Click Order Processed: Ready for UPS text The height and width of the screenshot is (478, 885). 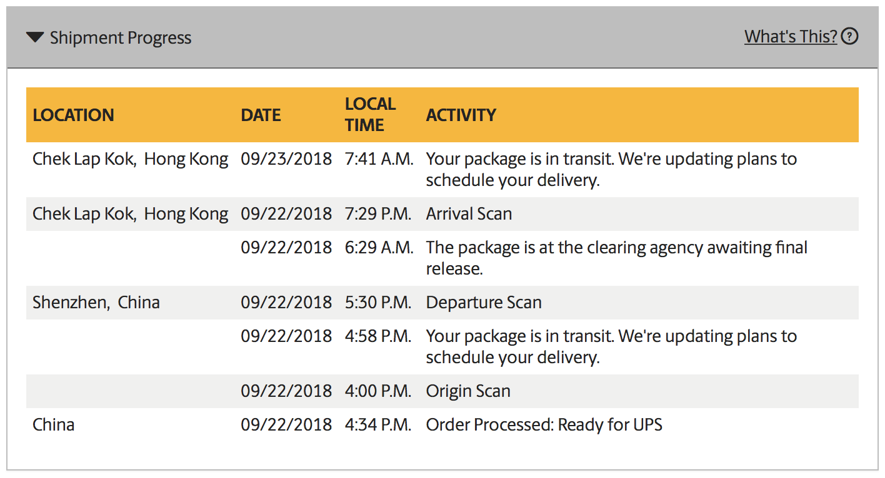click(x=544, y=425)
